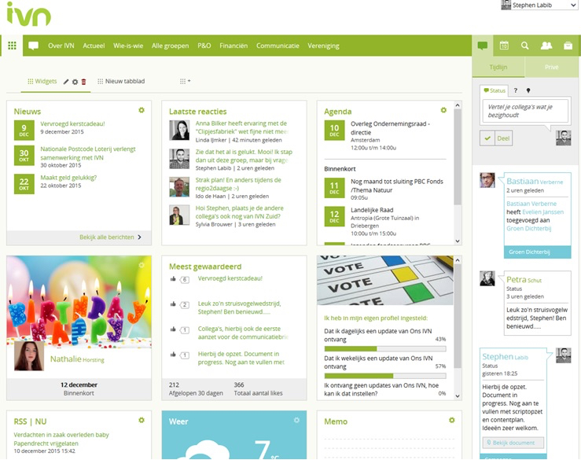This screenshot has width=581, height=460.
Task: Click the Deel share button
Action: point(496,138)
